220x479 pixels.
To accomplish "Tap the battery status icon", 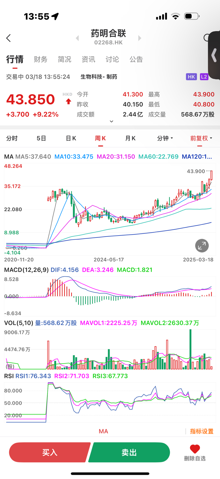I will 192,16.
